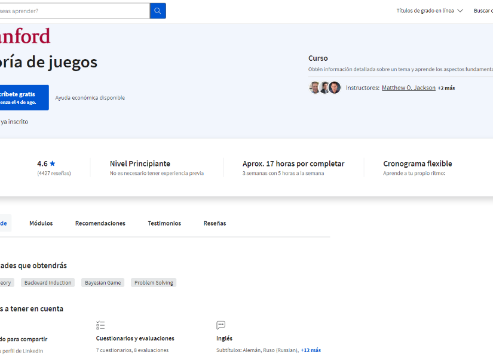Viewport: 493px width, 358px height.
Task: Show the +12 más subtitle languages
Action: (x=311, y=350)
